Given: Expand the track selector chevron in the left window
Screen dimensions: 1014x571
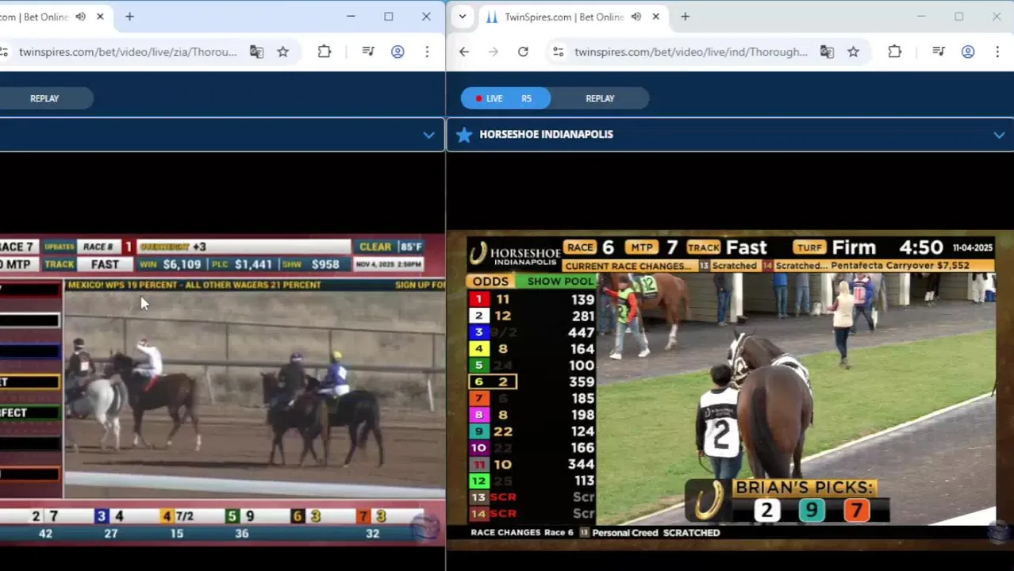Looking at the screenshot, I should pos(428,135).
